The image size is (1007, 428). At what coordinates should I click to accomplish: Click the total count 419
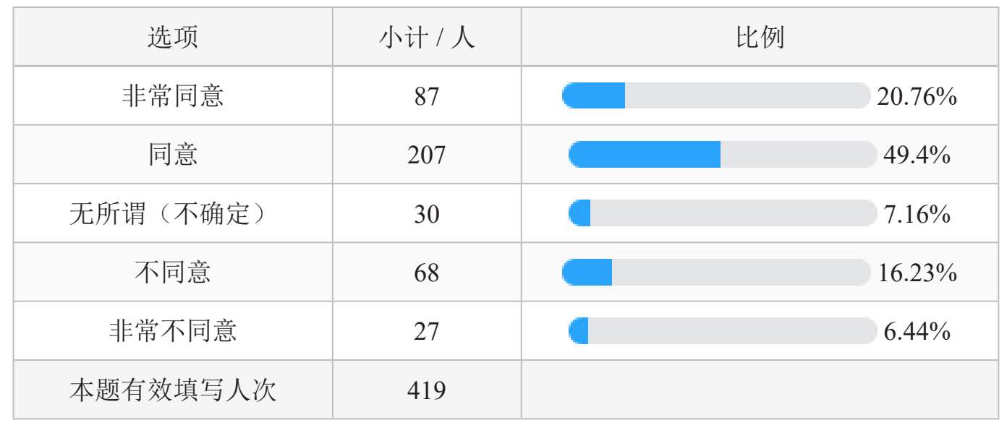[427, 390]
